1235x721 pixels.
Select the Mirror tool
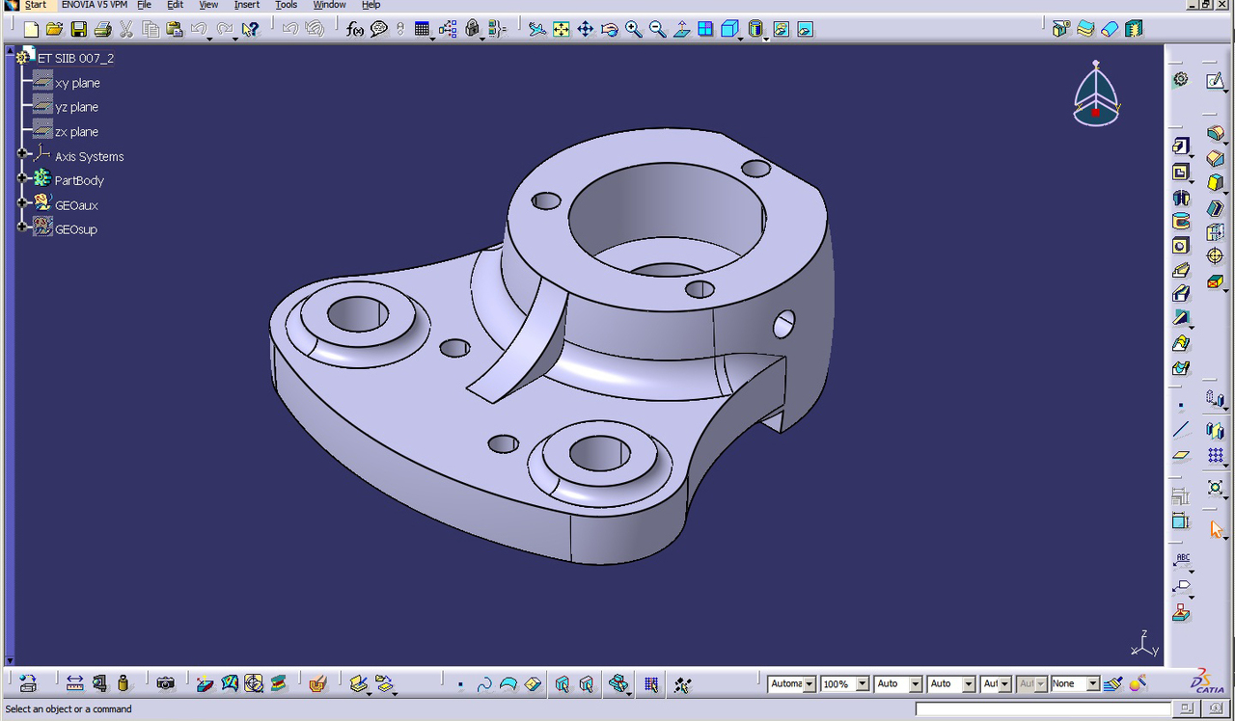pos(1215,430)
